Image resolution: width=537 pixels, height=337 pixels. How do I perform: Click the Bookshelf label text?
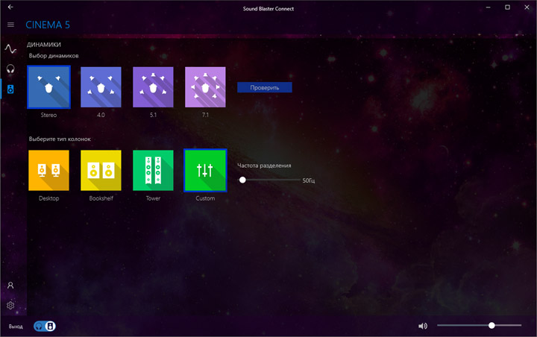(101, 198)
